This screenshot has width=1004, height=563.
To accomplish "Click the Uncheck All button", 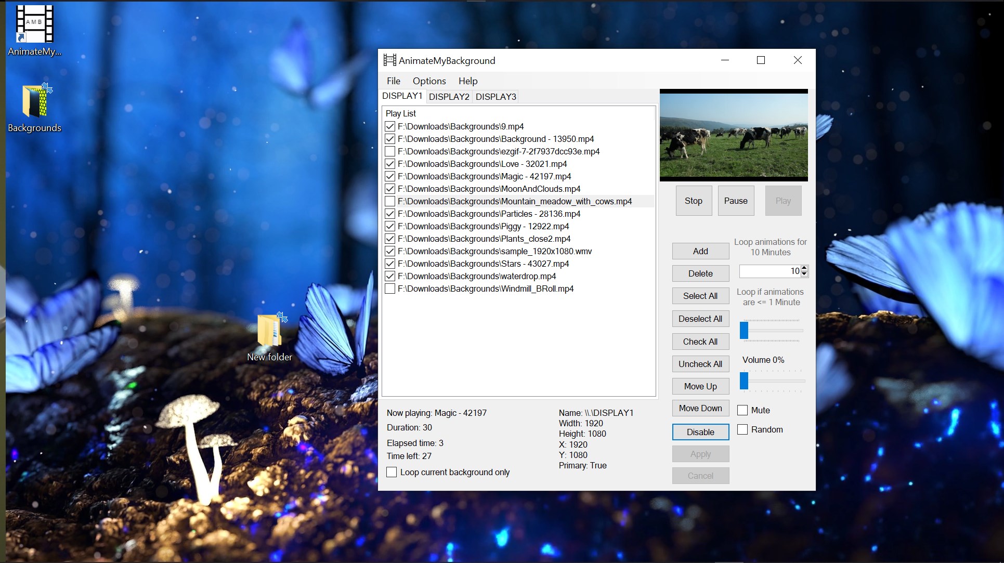I will [700, 364].
